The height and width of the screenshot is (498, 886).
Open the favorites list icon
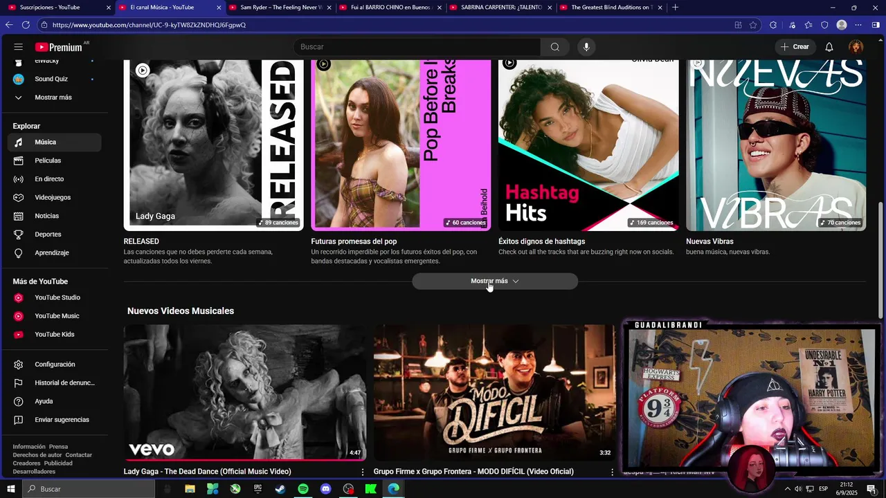click(x=808, y=25)
